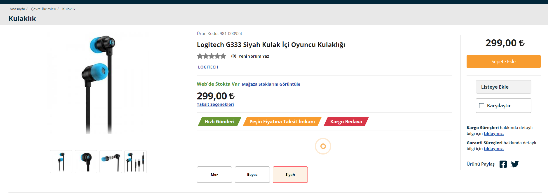Select the Siyah color variant
The image size is (548, 193).
[290, 175]
